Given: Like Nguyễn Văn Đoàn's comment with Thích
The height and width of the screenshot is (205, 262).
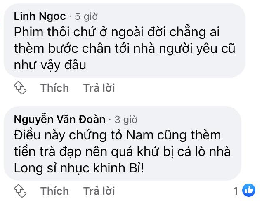Looking at the screenshot, I should 54,191.
